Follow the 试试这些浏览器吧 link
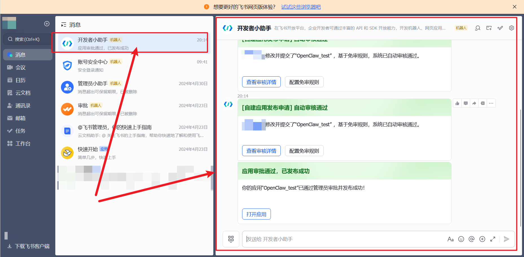The height and width of the screenshot is (257, 524). click(301, 7)
